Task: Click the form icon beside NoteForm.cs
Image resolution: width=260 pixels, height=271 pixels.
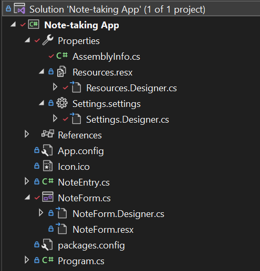Action: (48, 197)
